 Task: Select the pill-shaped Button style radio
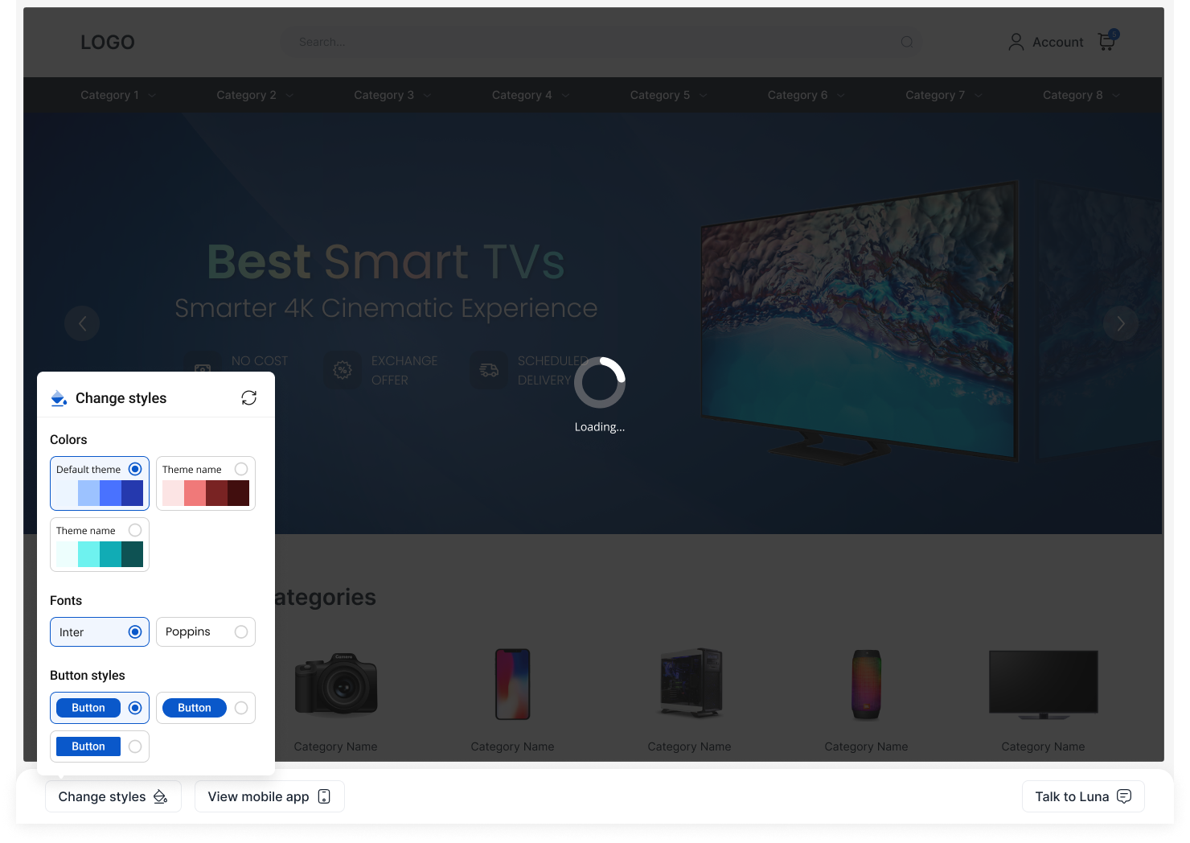(241, 708)
